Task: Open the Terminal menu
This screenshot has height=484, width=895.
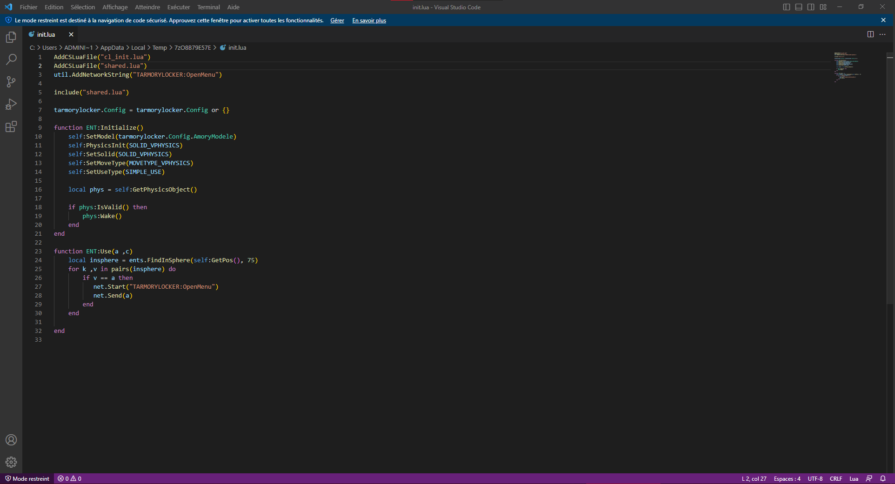Action: point(208,7)
